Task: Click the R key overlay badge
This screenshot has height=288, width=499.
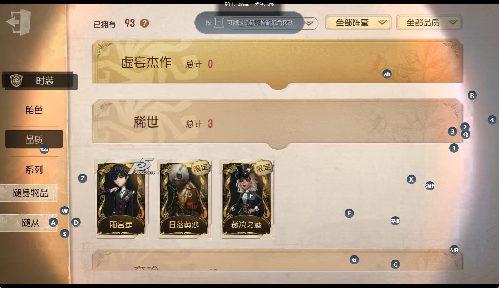Action: point(472,95)
